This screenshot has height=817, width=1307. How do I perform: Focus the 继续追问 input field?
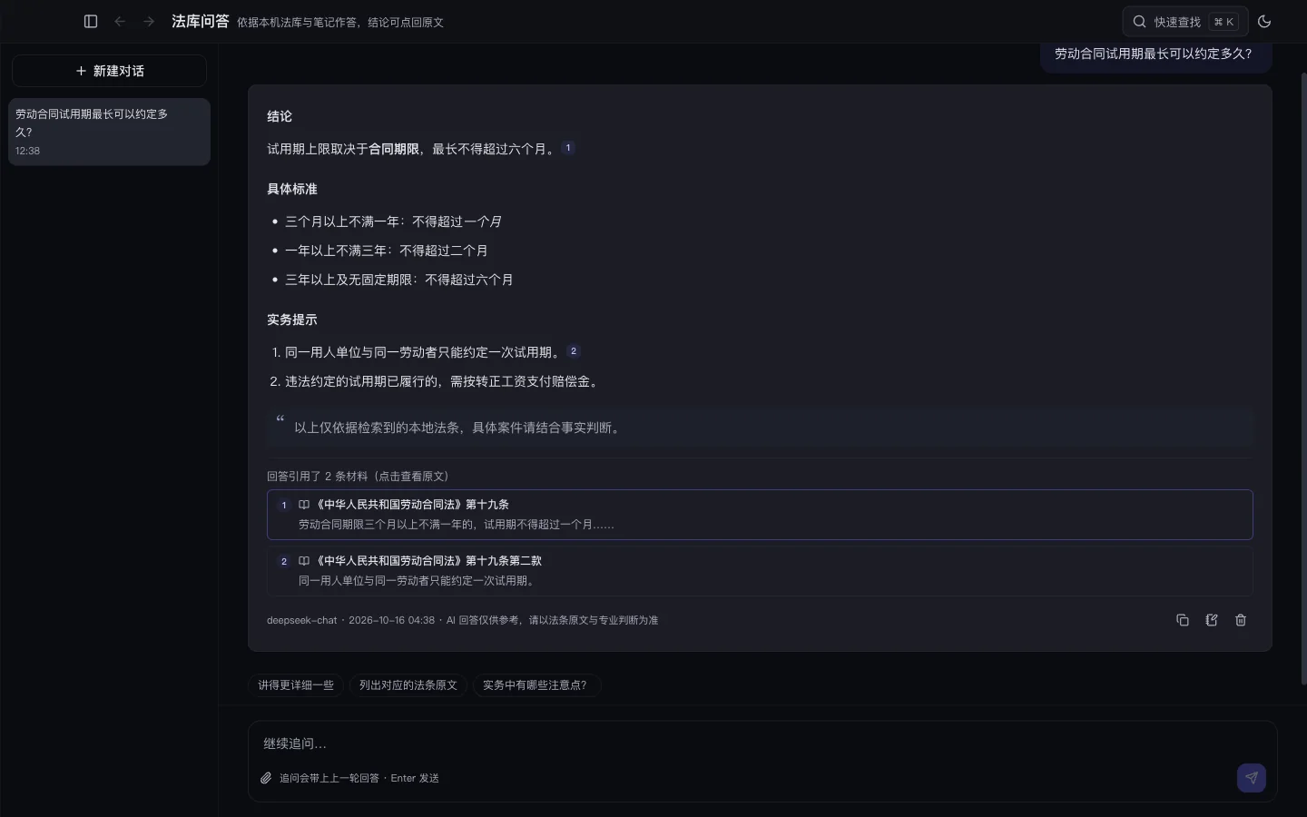tap(762, 743)
